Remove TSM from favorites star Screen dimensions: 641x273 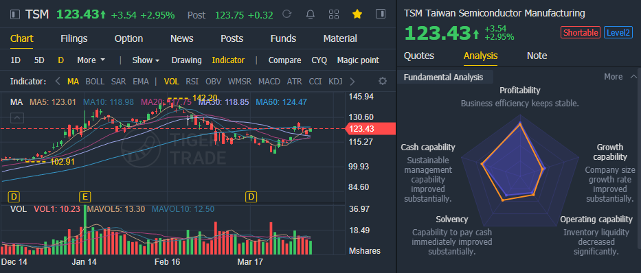[x=357, y=14]
